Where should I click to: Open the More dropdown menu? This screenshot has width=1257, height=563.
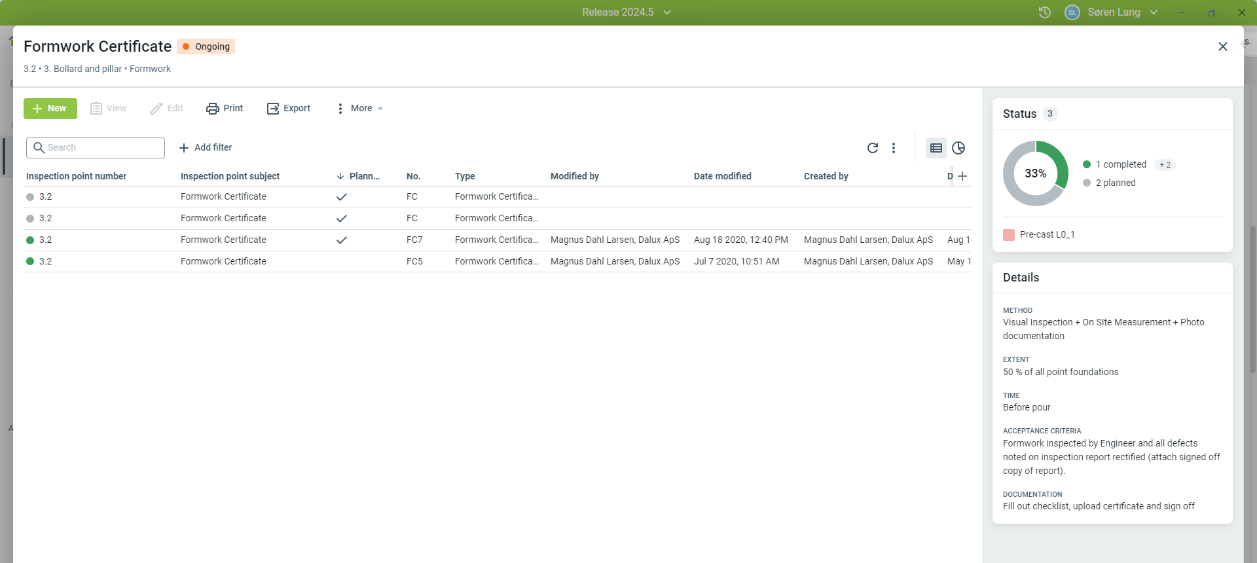[x=359, y=109]
